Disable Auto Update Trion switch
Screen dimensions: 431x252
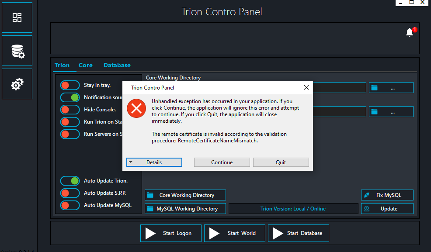coord(70,181)
